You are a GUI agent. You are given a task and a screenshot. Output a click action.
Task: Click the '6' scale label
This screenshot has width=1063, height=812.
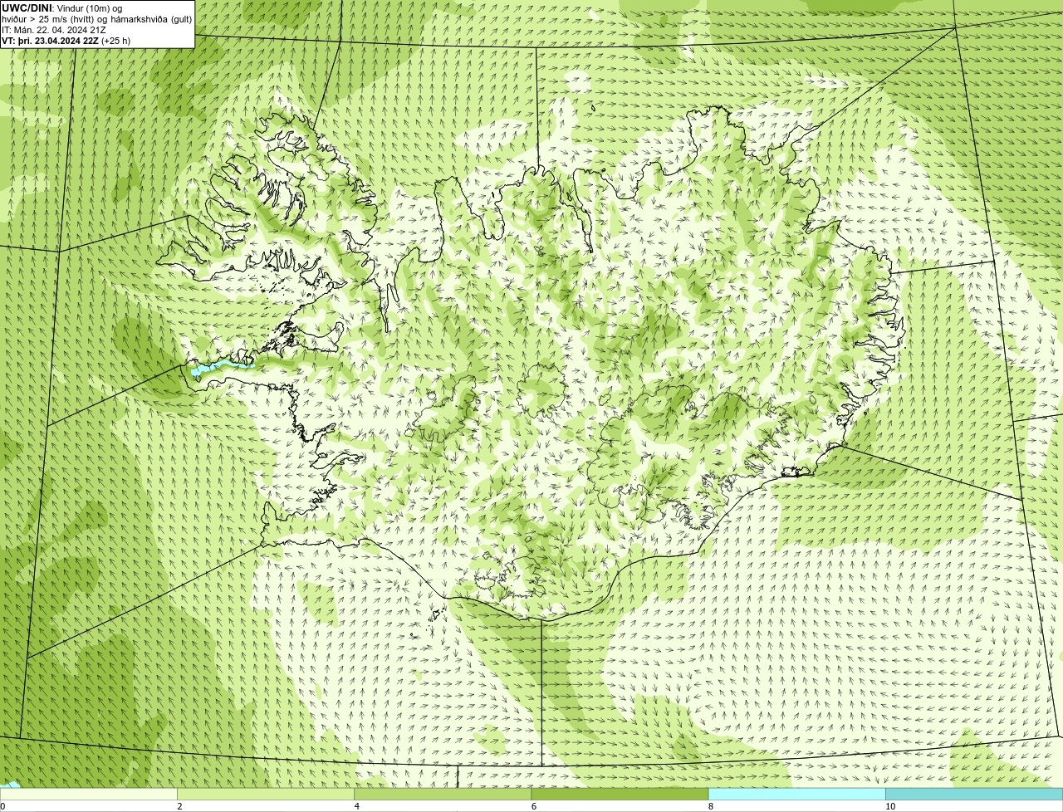[x=534, y=806]
